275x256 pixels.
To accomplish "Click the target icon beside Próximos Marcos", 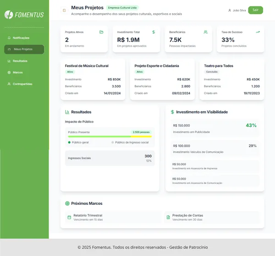I will 67,203.
